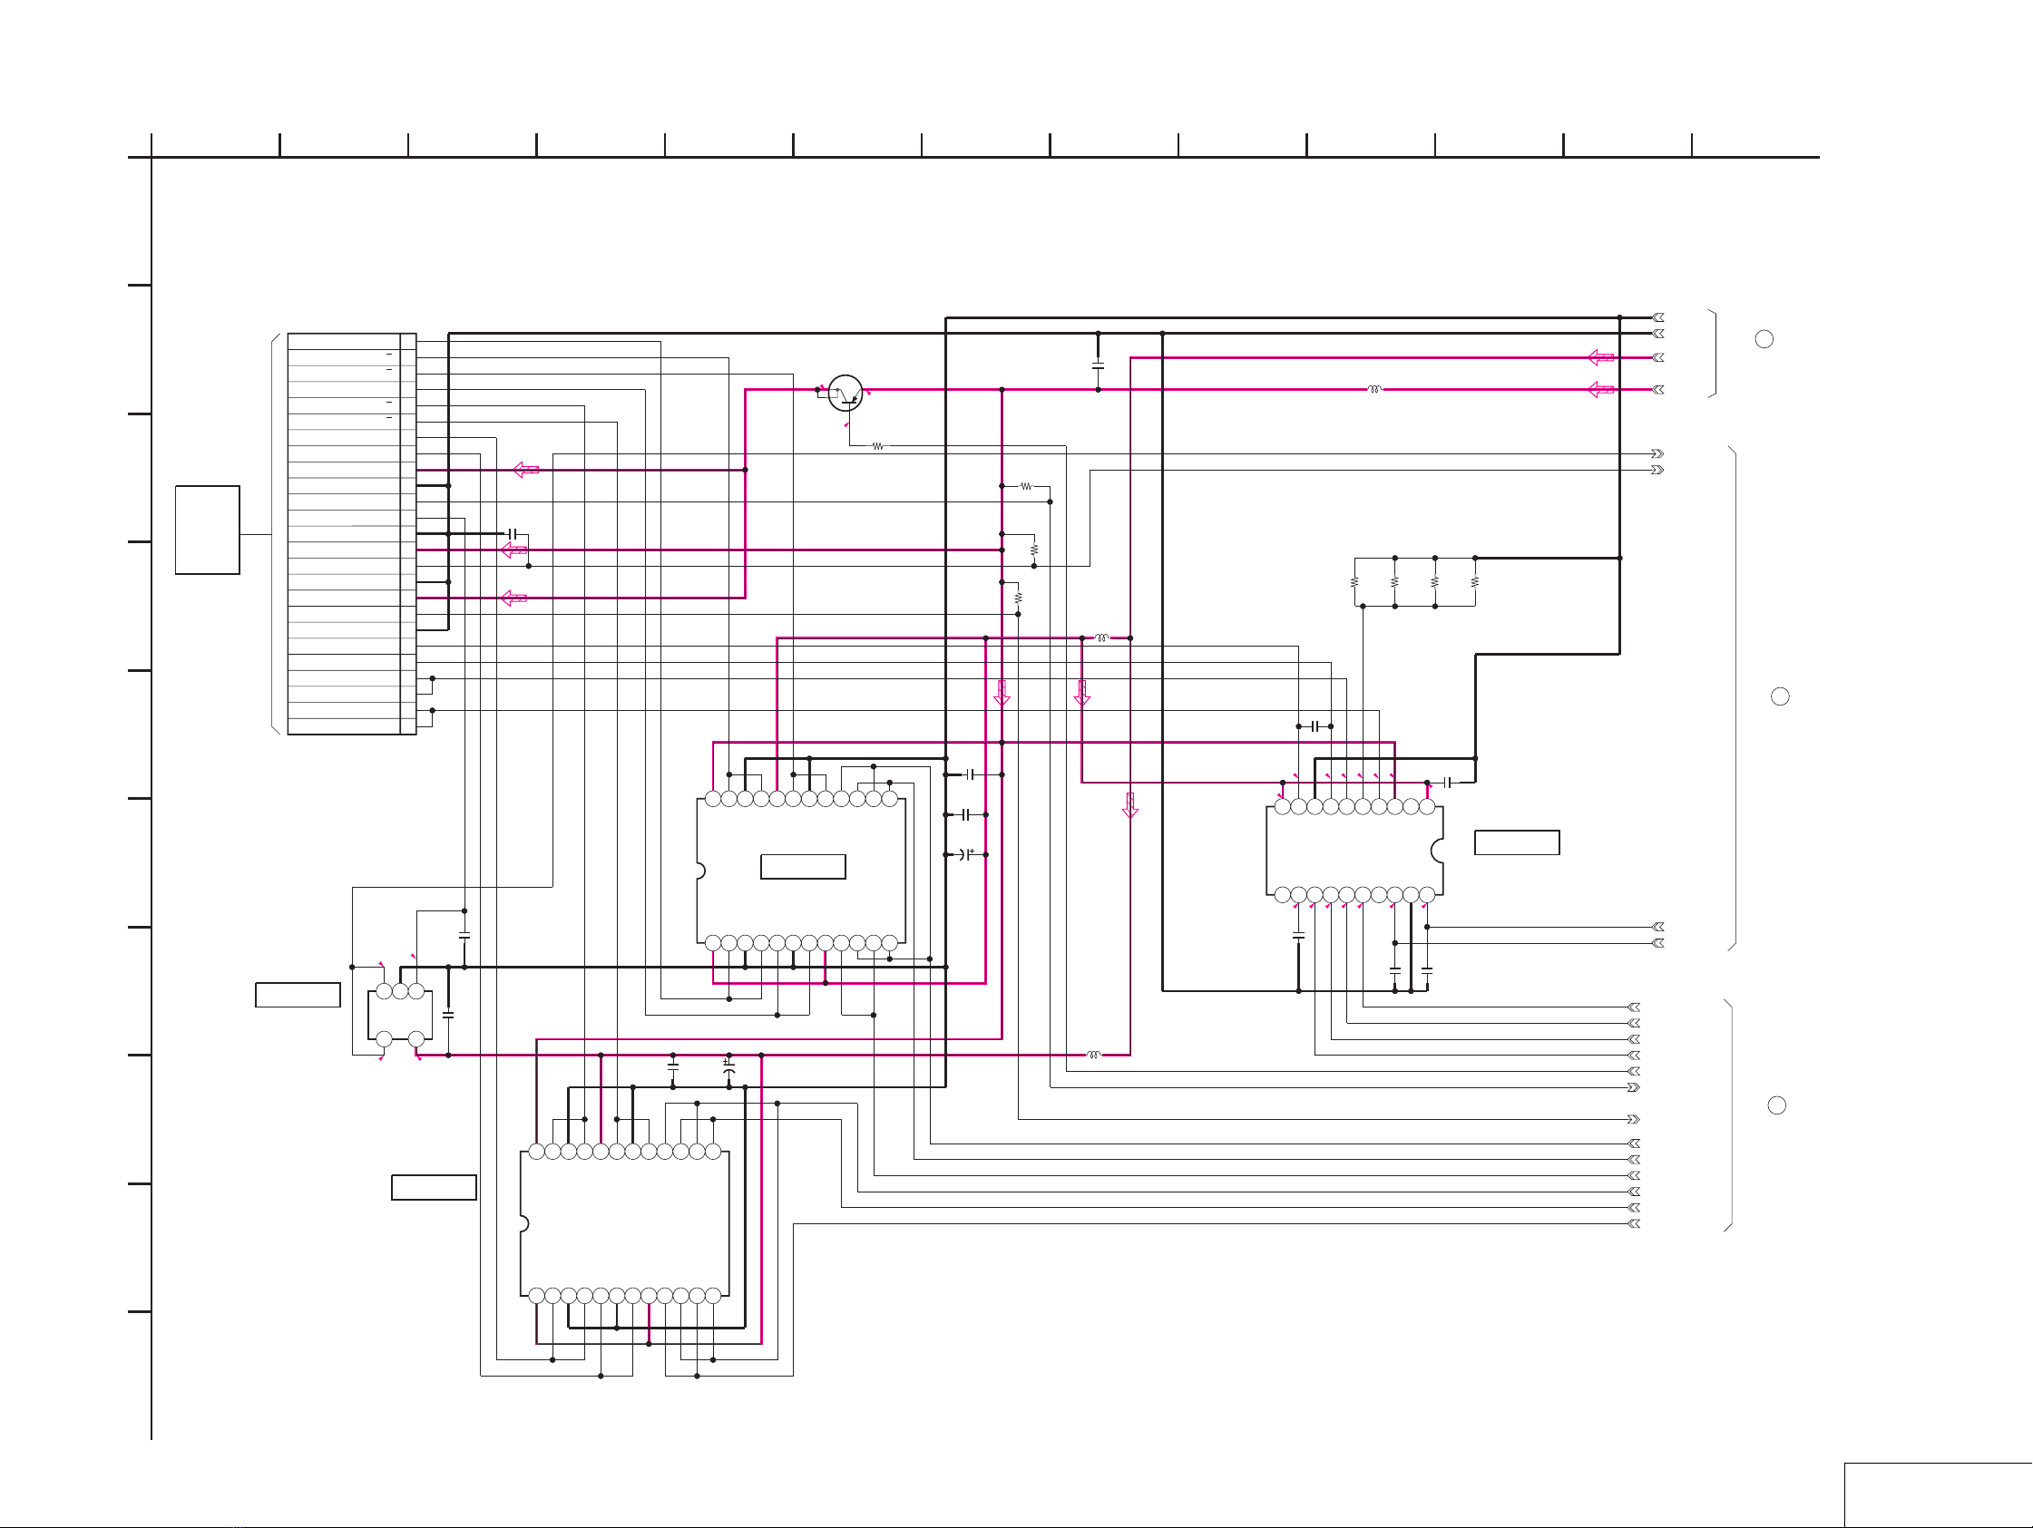Viewport: 2033px width, 1528px height.
Task: Select the center 24-pin IC body
Action: pos(801,871)
